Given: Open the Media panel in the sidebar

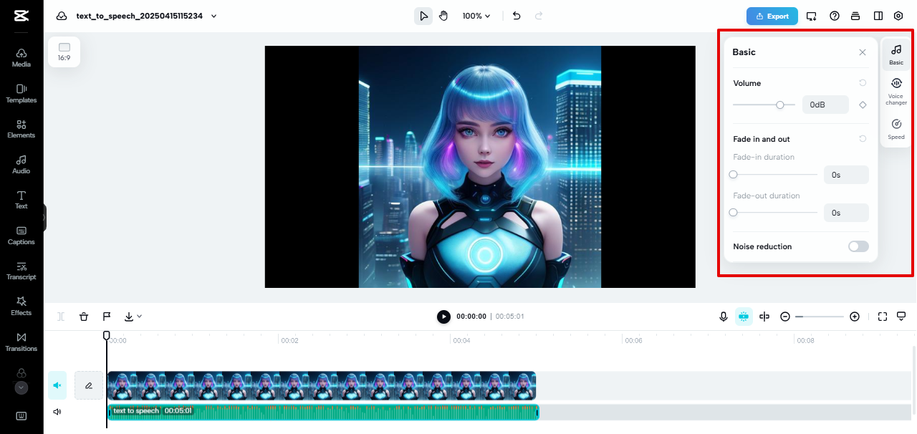Looking at the screenshot, I should tap(21, 57).
